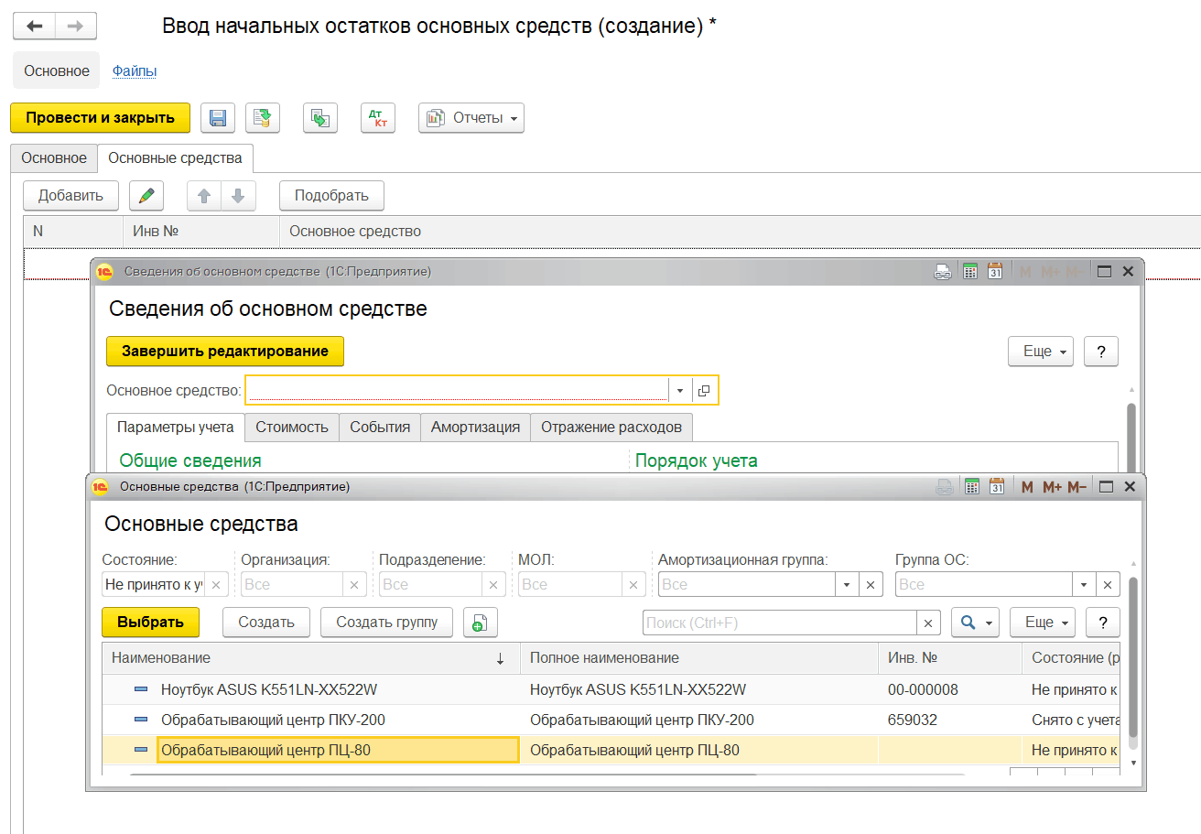Clear the search field with its X
This screenshot has width=1201, height=834.
928,623
